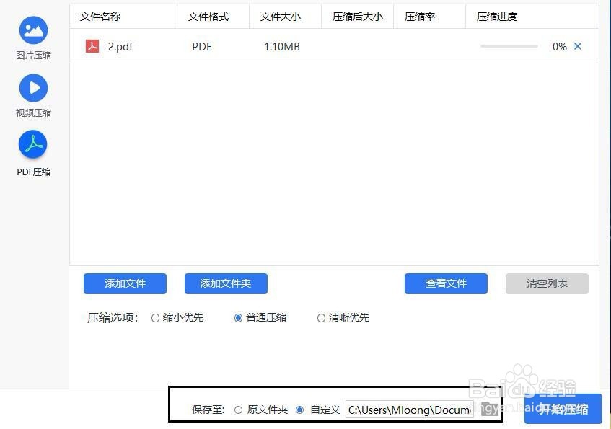Remove 2.pdf with the blue X
The width and height of the screenshot is (611, 429).
coord(578,46)
